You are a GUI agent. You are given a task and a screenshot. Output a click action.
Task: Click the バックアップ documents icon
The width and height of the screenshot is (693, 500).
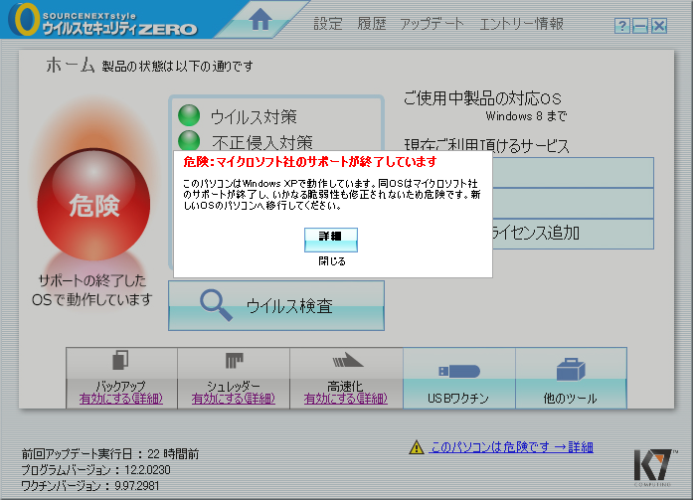point(120,360)
